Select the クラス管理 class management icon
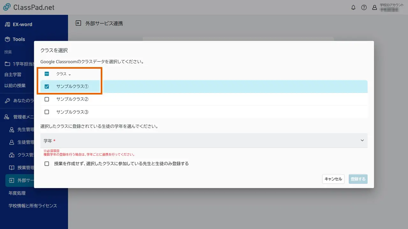The height and width of the screenshot is (229, 408). tap(11, 155)
